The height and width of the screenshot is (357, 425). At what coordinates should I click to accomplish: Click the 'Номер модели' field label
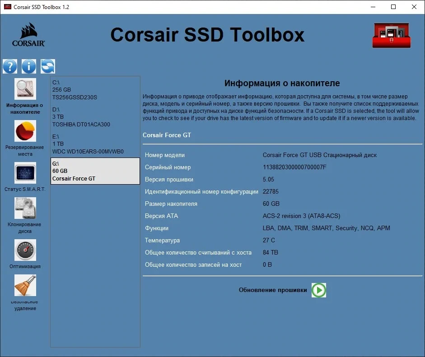click(x=165, y=155)
